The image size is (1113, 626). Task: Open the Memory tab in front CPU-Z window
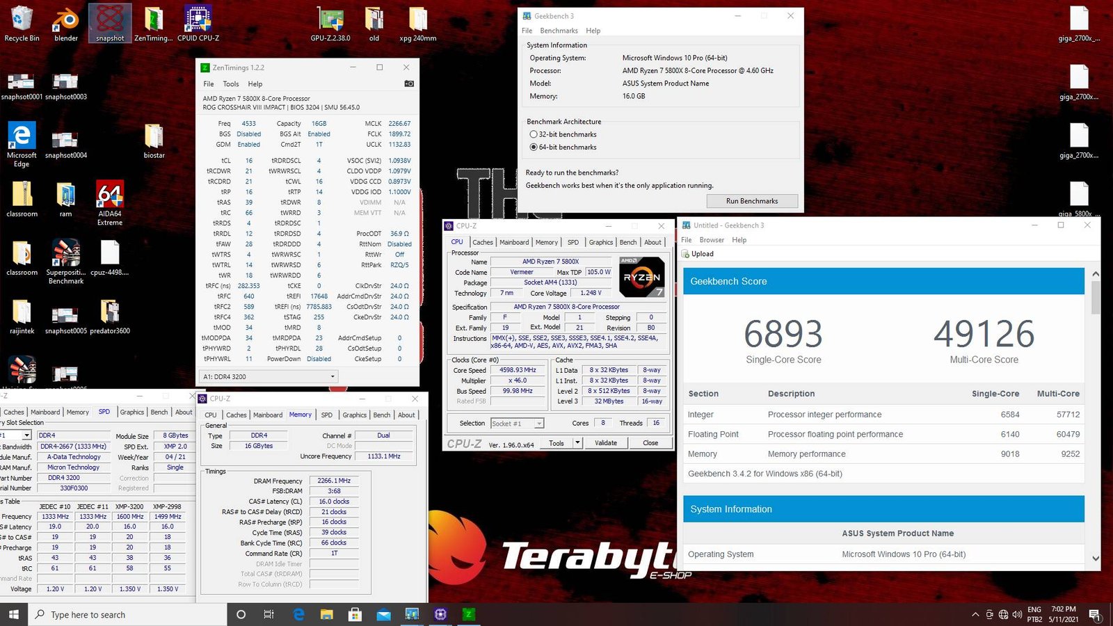(546, 242)
